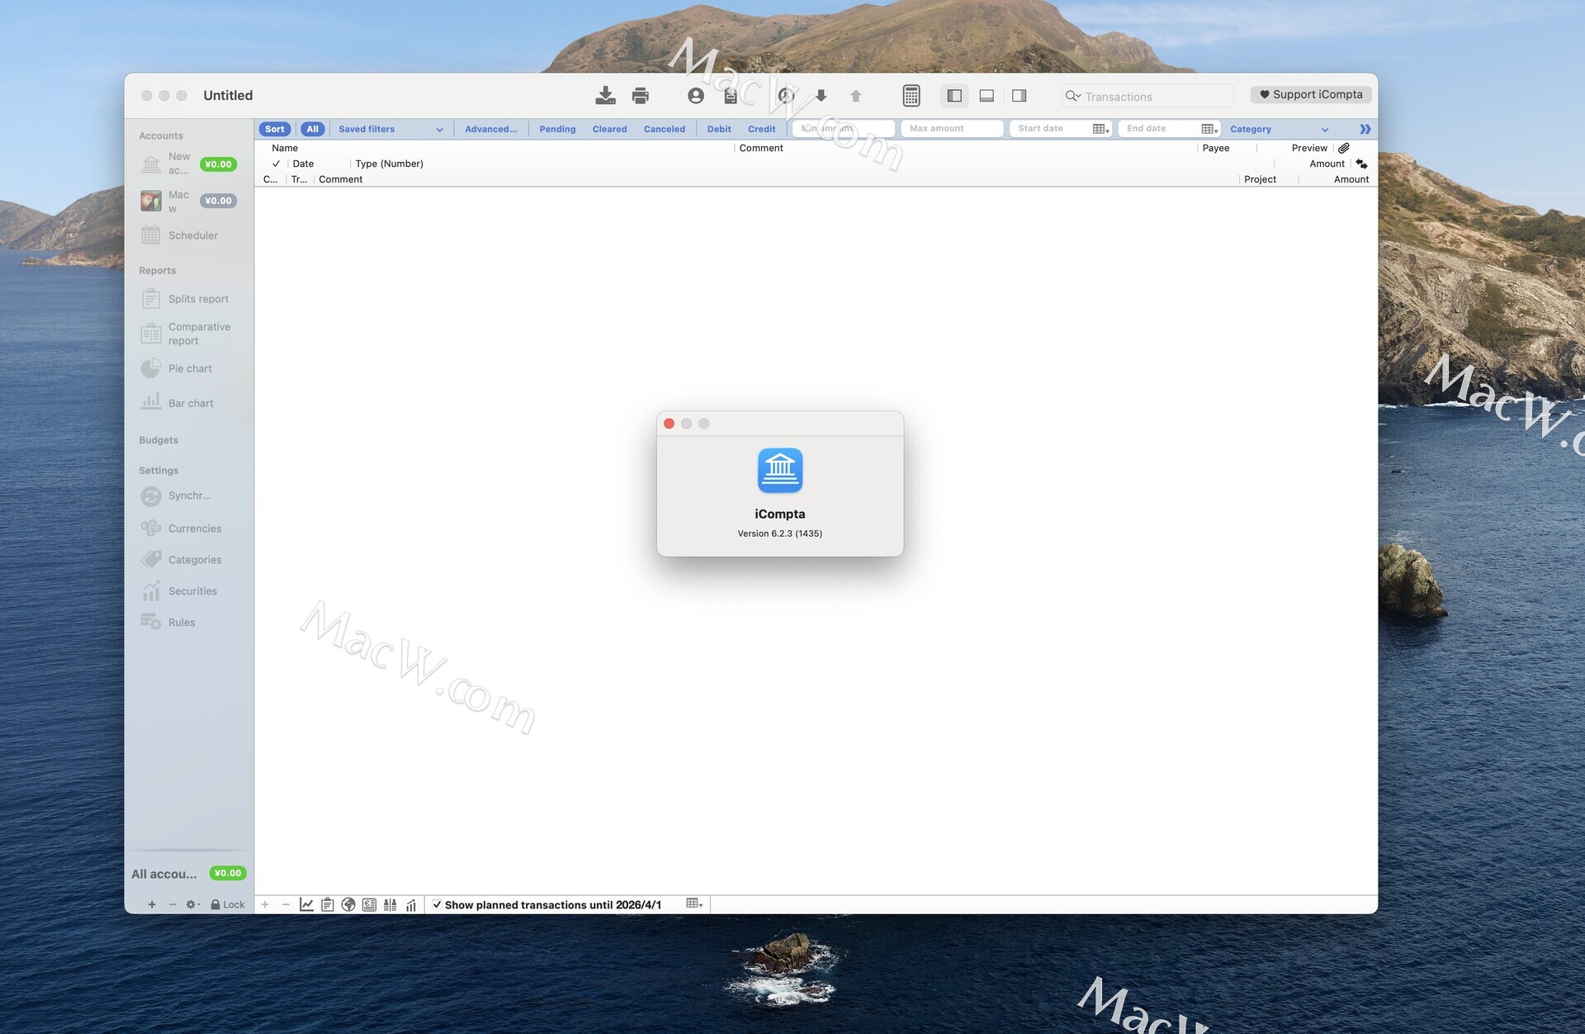Click the import download icon in toolbar

pyautogui.click(x=605, y=96)
